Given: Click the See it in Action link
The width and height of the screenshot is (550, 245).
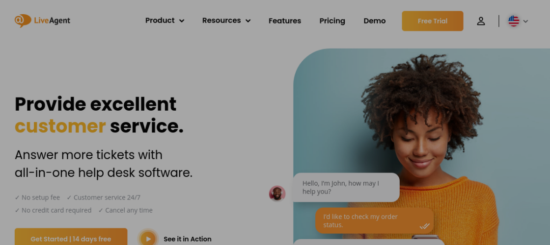Looking at the screenshot, I should coord(187,239).
